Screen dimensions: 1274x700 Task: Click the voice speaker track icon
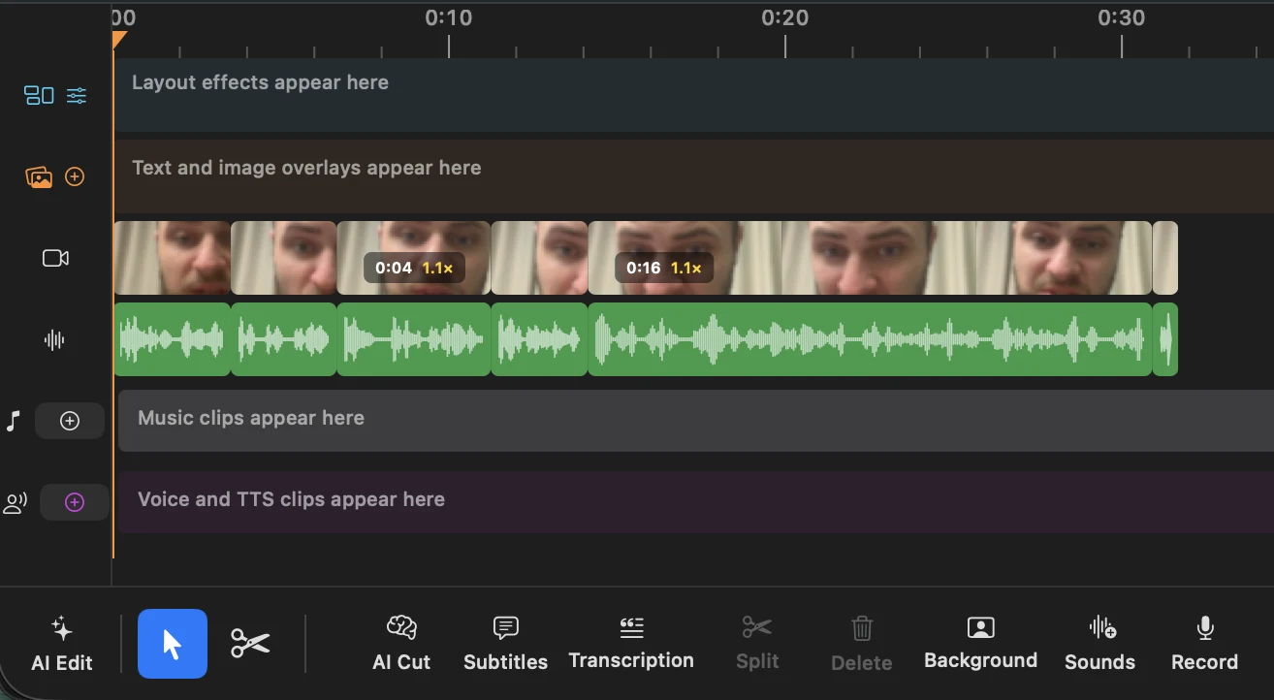(x=16, y=502)
